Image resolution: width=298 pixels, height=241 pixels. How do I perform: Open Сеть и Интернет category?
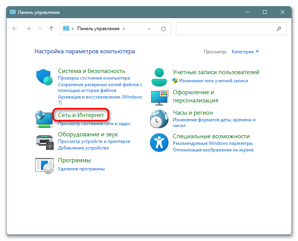click(x=81, y=115)
